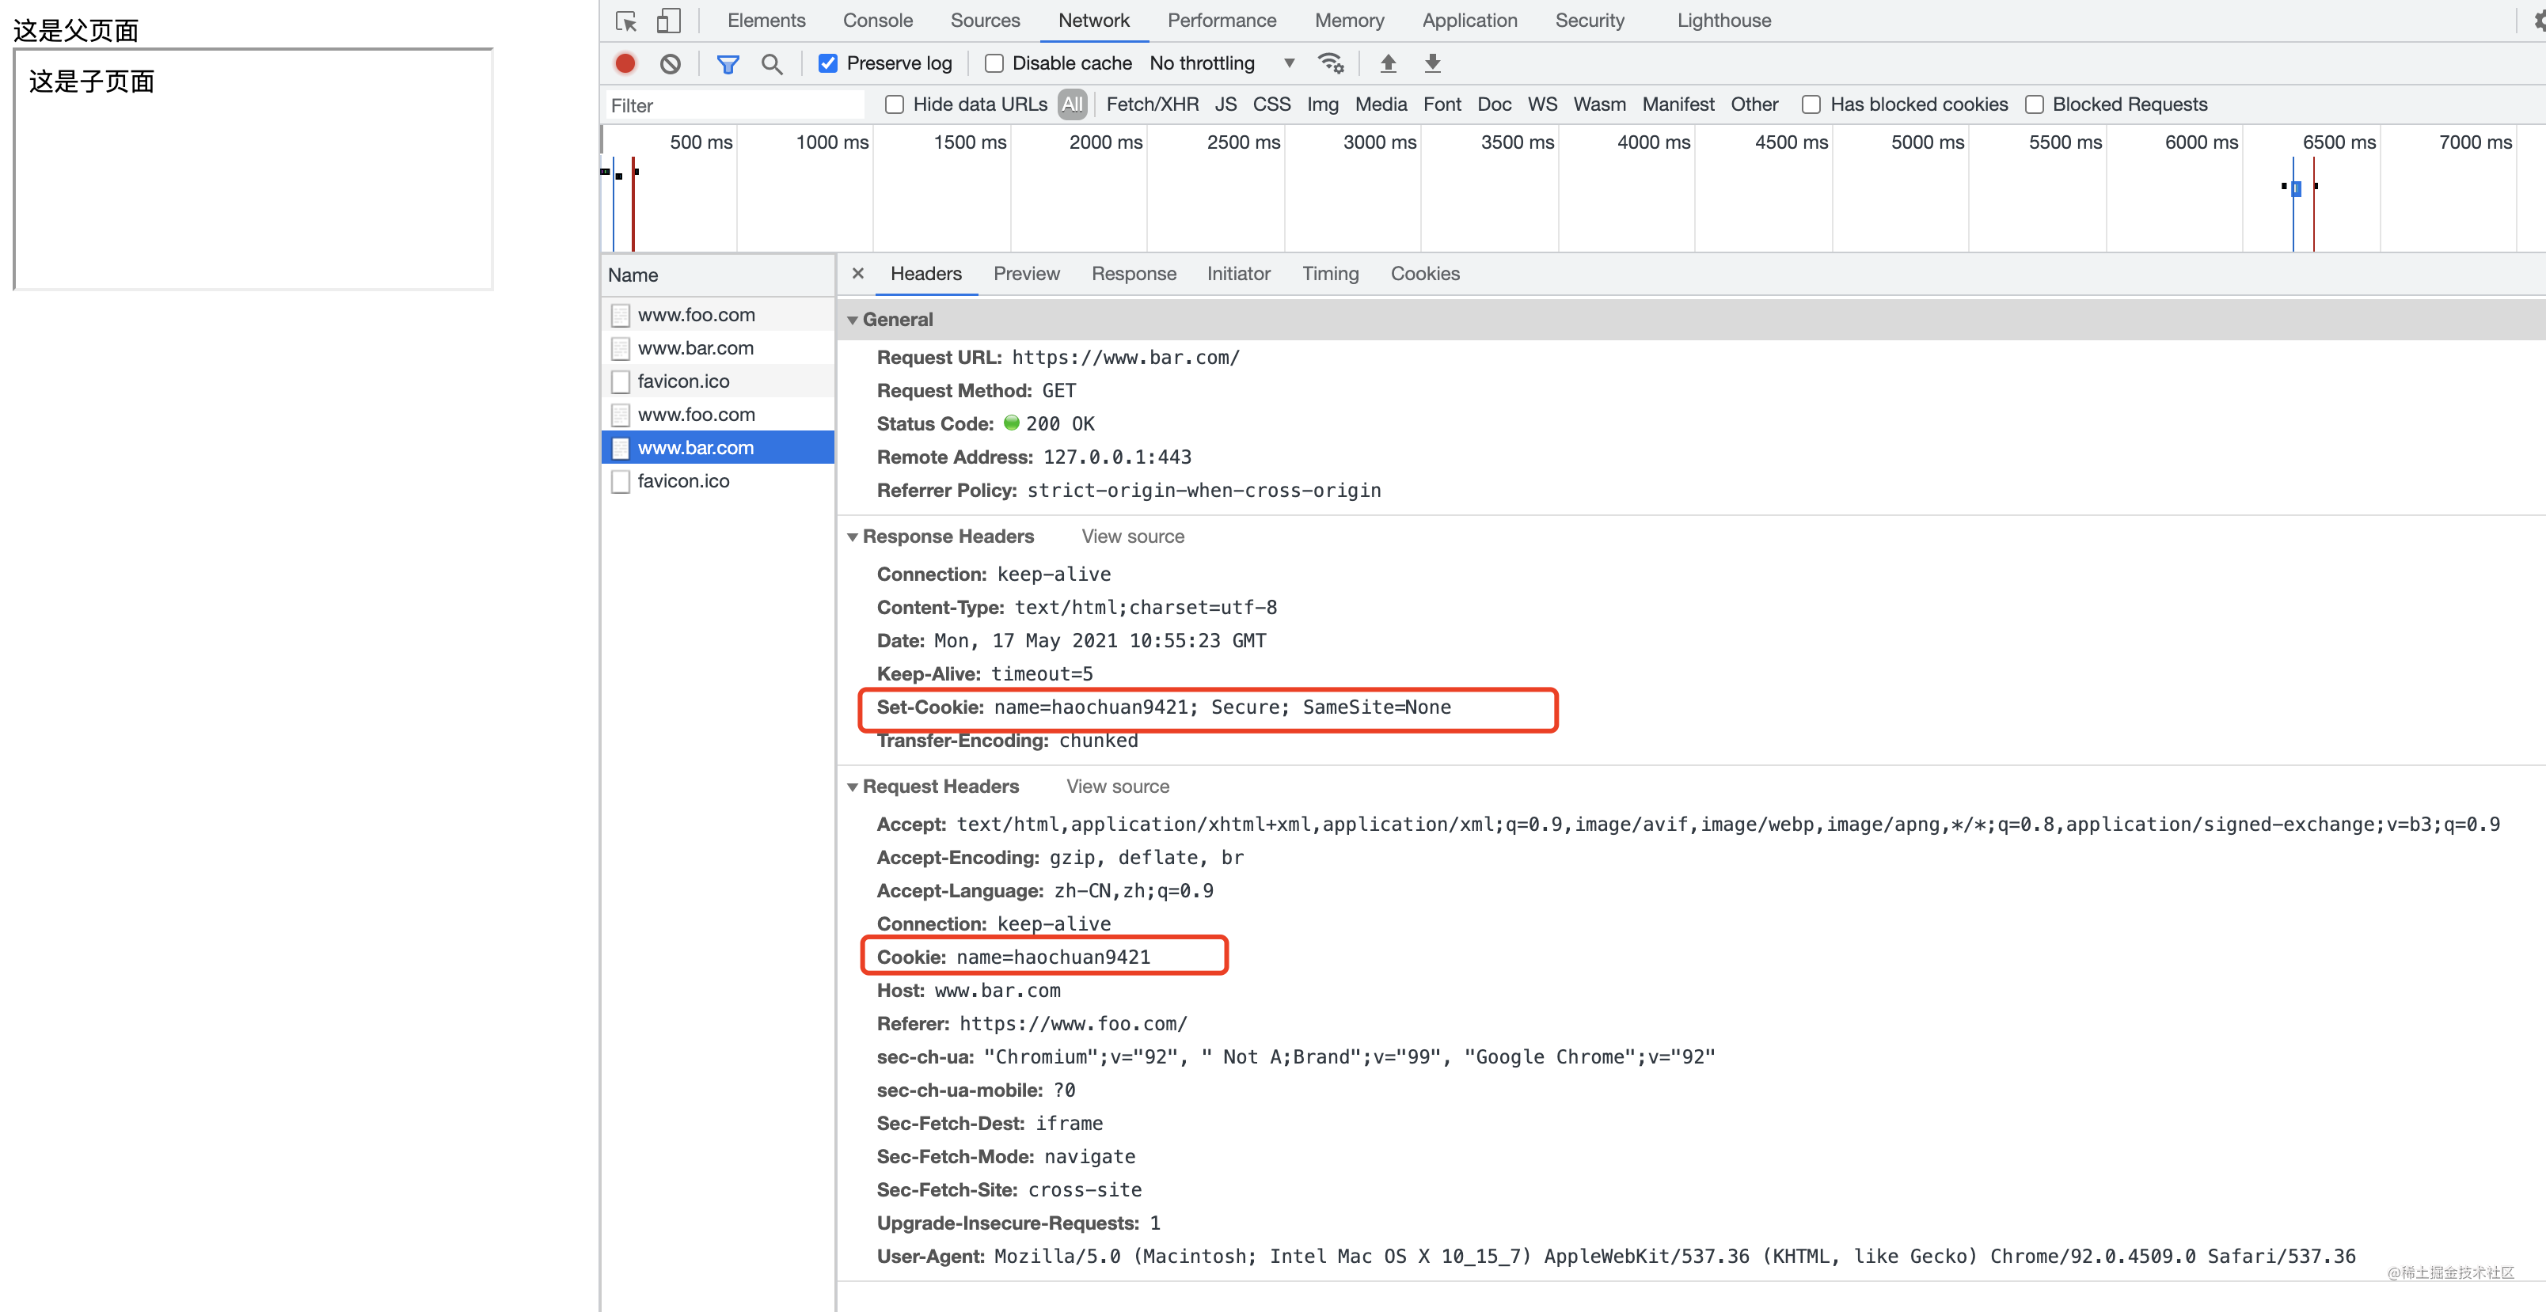Open the Security panel
The image size is (2546, 1312).
tap(1590, 21)
